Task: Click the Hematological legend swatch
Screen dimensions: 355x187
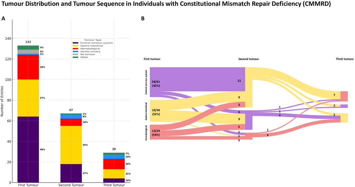Action: pos(75,49)
